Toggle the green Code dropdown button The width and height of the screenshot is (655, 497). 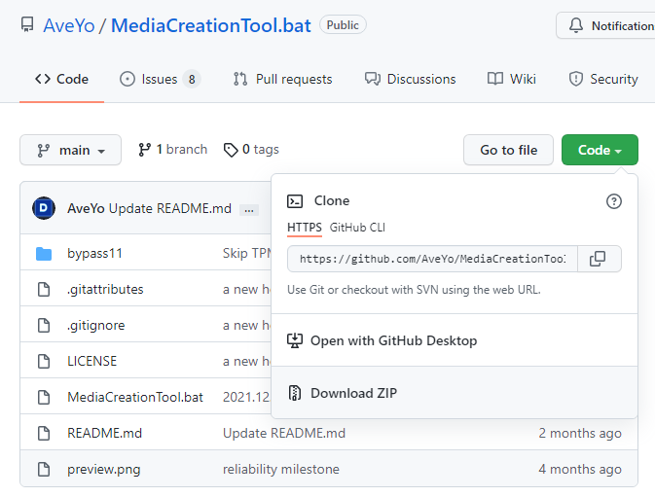coord(600,150)
